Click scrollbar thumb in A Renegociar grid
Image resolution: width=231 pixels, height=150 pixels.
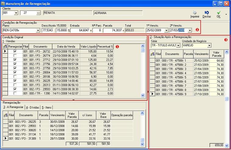click(142, 140)
